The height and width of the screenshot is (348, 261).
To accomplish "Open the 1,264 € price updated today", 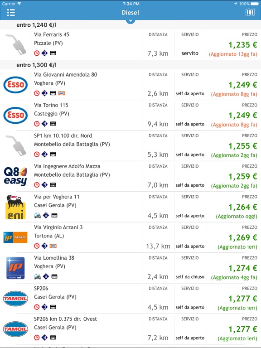I will (x=243, y=207).
